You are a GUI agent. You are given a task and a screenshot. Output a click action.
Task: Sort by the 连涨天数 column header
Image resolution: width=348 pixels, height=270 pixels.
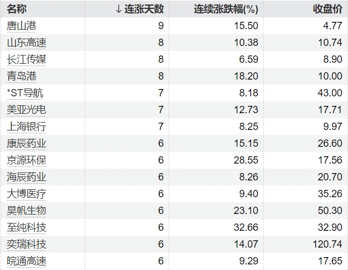pos(143,9)
